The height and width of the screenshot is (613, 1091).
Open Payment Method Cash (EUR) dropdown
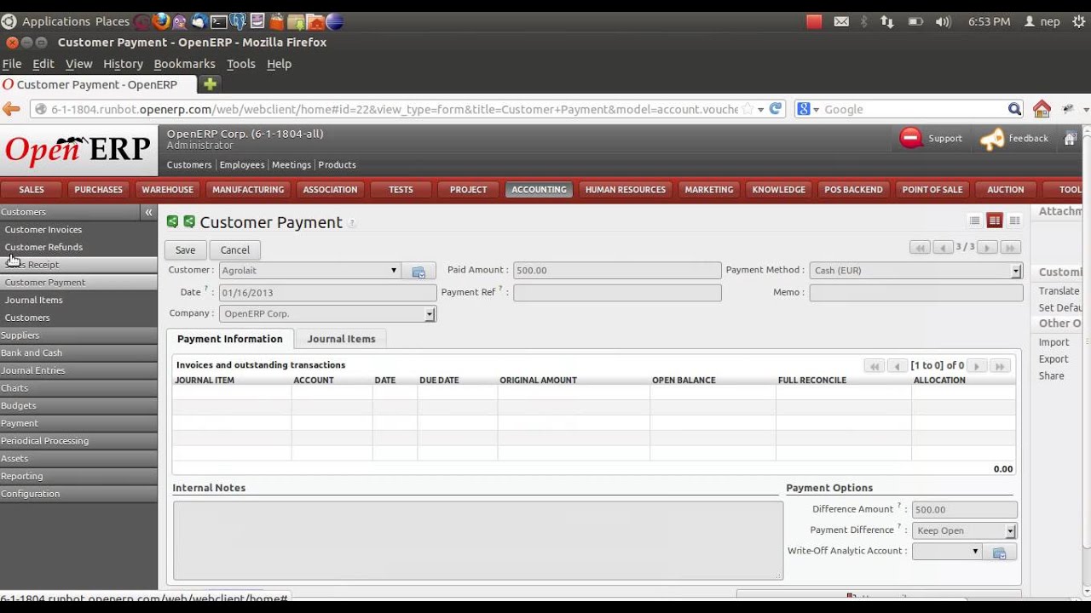(x=1016, y=271)
